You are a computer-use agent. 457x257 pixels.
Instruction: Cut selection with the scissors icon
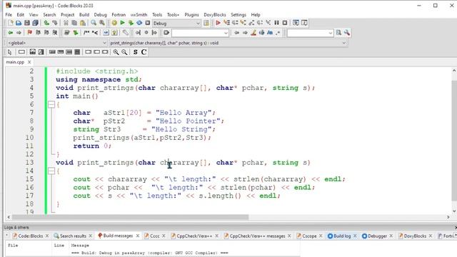coord(66,23)
